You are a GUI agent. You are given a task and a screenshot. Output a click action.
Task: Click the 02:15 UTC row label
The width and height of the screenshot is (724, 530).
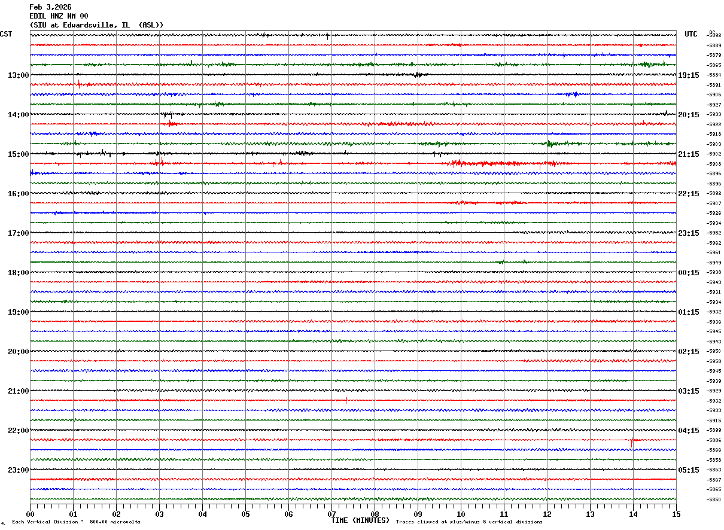coord(689,352)
